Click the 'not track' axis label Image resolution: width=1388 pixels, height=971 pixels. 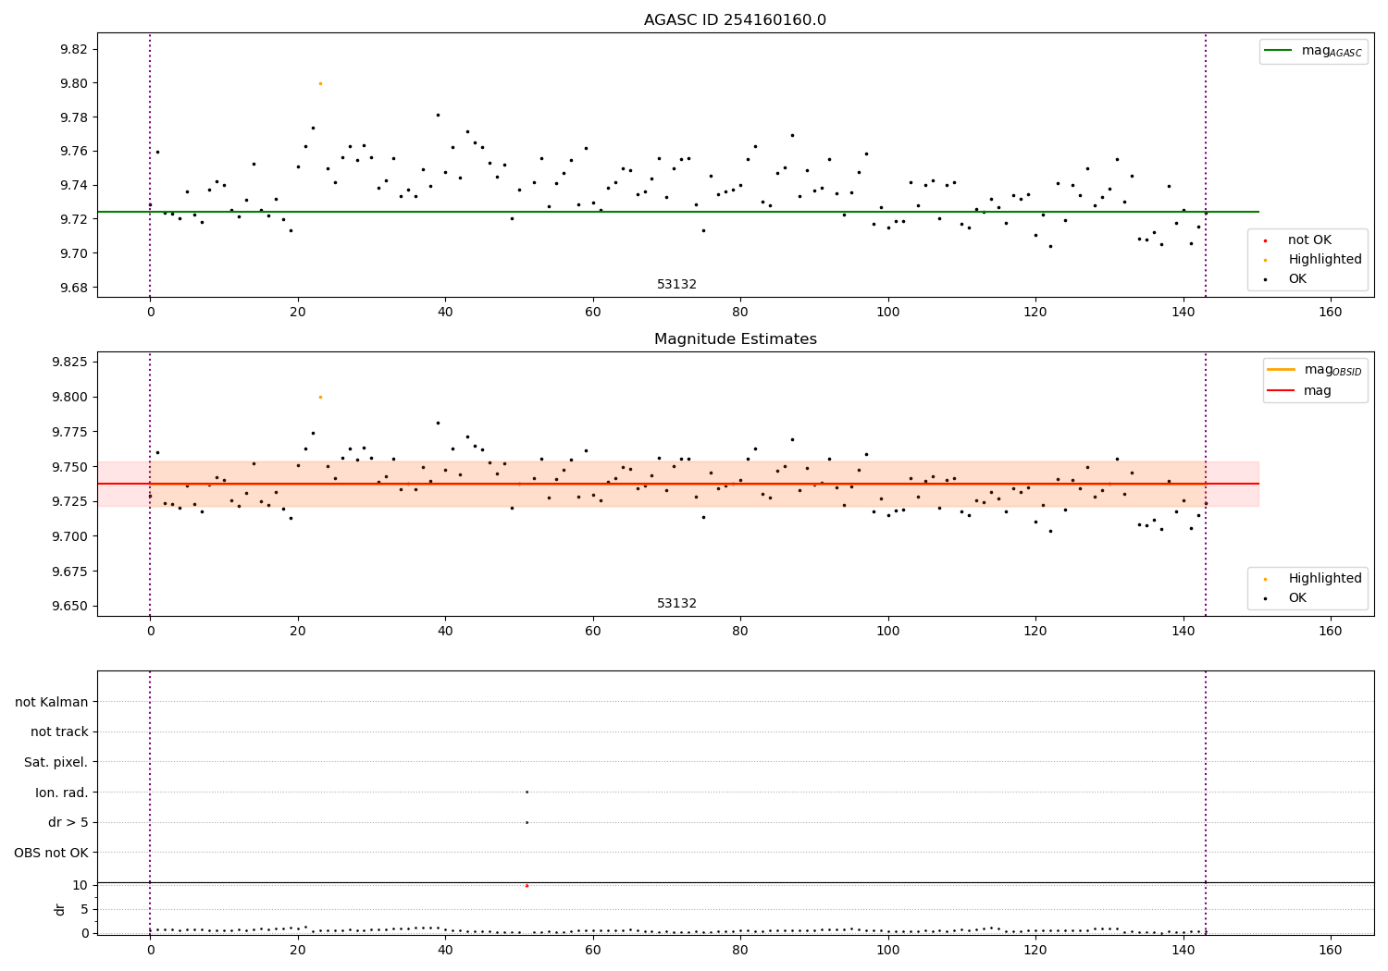pos(59,731)
